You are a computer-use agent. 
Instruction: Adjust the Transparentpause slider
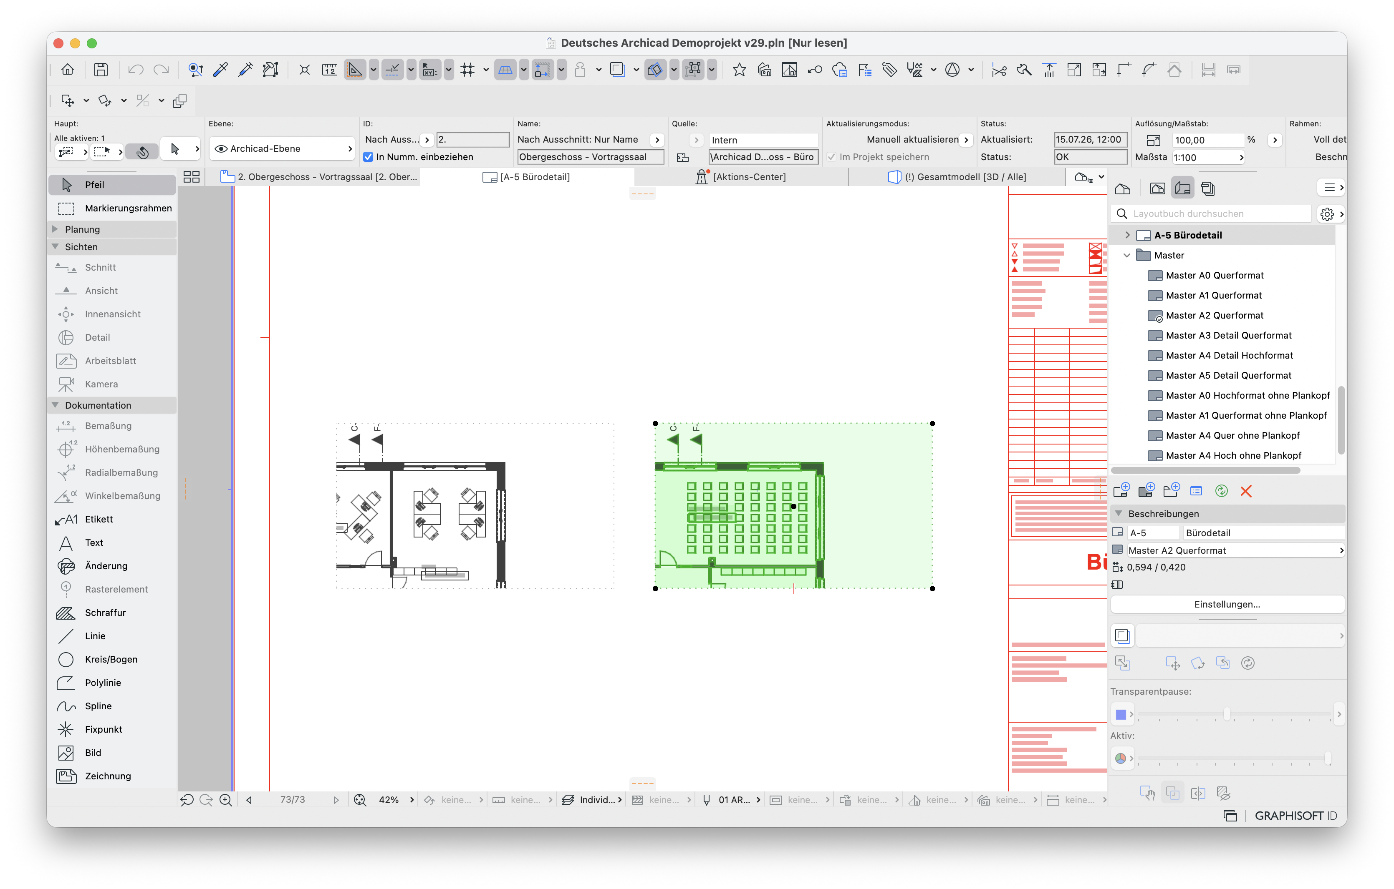1226,714
